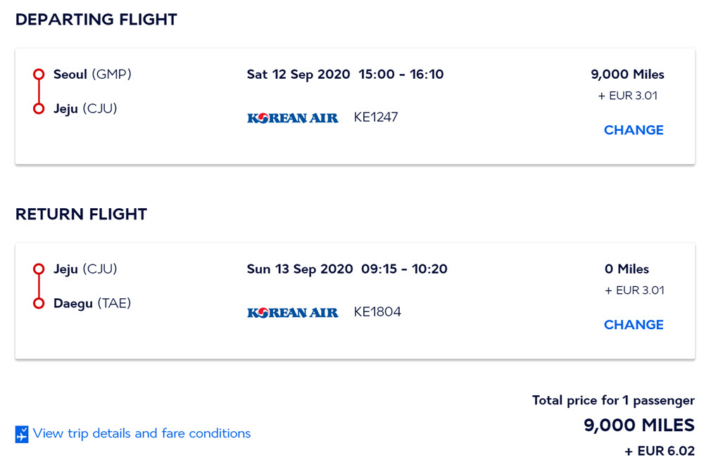Click the total 9,000 MILES amount
Viewport: 704px width, 474px height.
639,425
